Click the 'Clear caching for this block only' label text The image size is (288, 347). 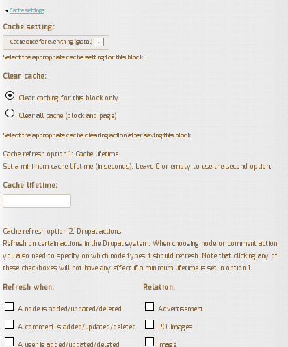coord(68,98)
